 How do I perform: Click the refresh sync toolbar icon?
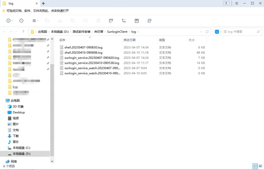click(x=149, y=21)
